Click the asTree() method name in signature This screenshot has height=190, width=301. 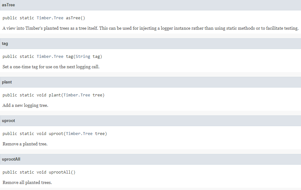[75, 18]
